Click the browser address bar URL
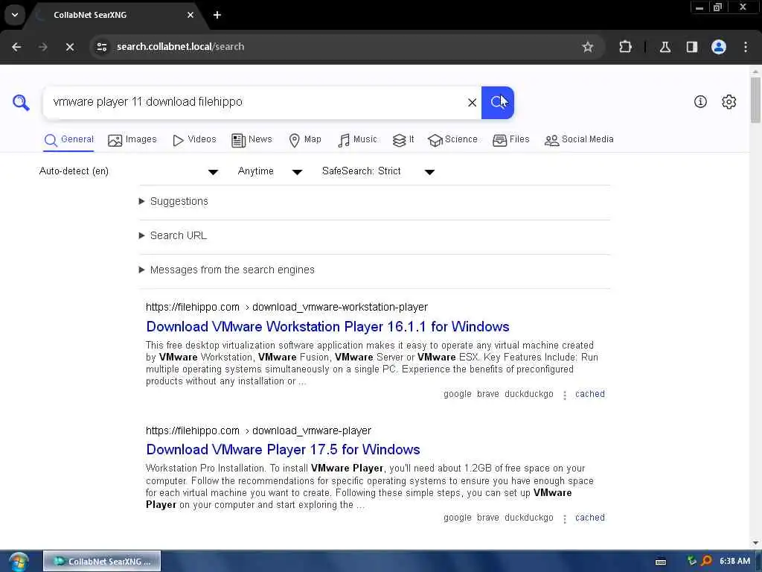The width and height of the screenshot is (762, 572). click(180, 47)
